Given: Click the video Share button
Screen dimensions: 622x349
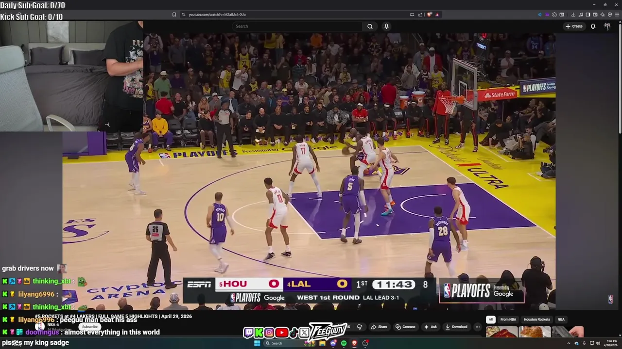Looking at the screenshot, I should [x=380, y=327].
